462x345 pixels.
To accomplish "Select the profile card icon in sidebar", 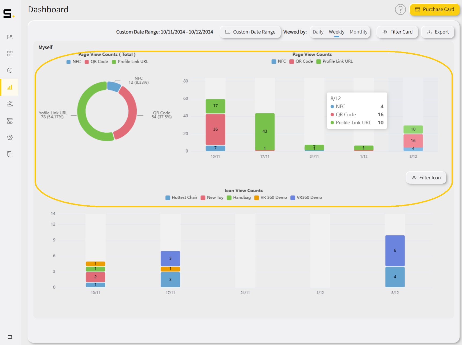I will tap(10, 37).
